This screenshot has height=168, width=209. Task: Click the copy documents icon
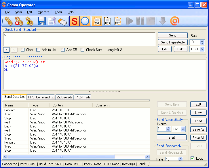(x=52, y=21)
